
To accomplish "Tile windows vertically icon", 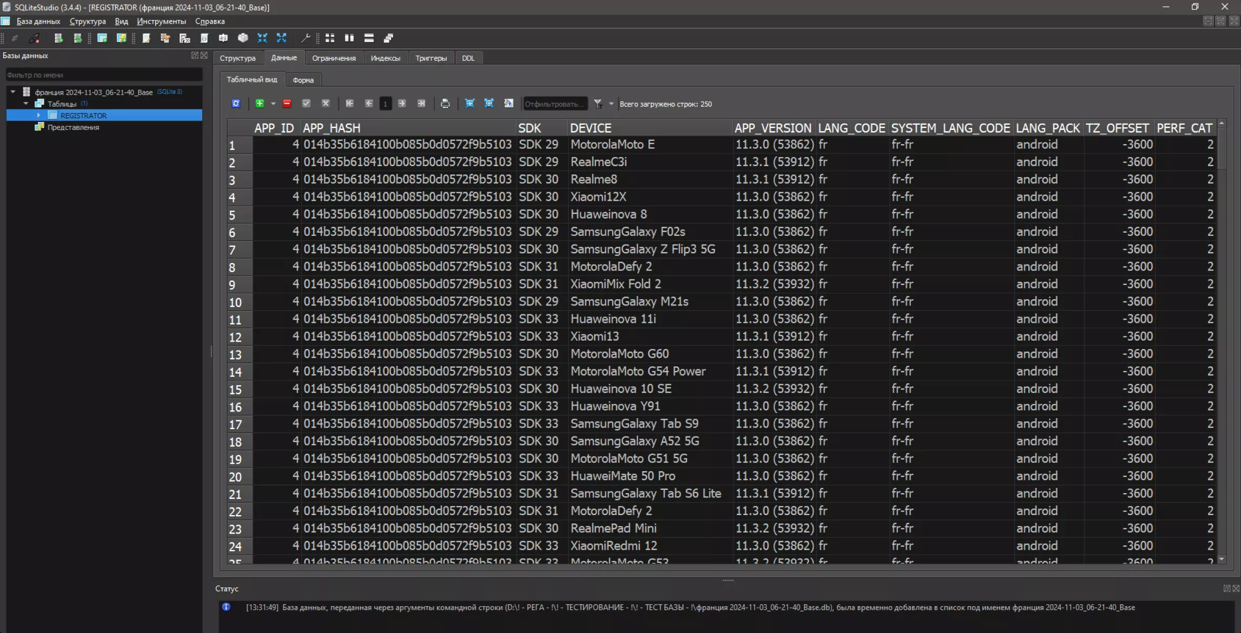I will tap(349, 38).
